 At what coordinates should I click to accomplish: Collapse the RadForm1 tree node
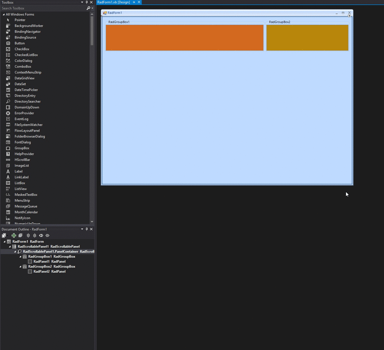point(4,242)
